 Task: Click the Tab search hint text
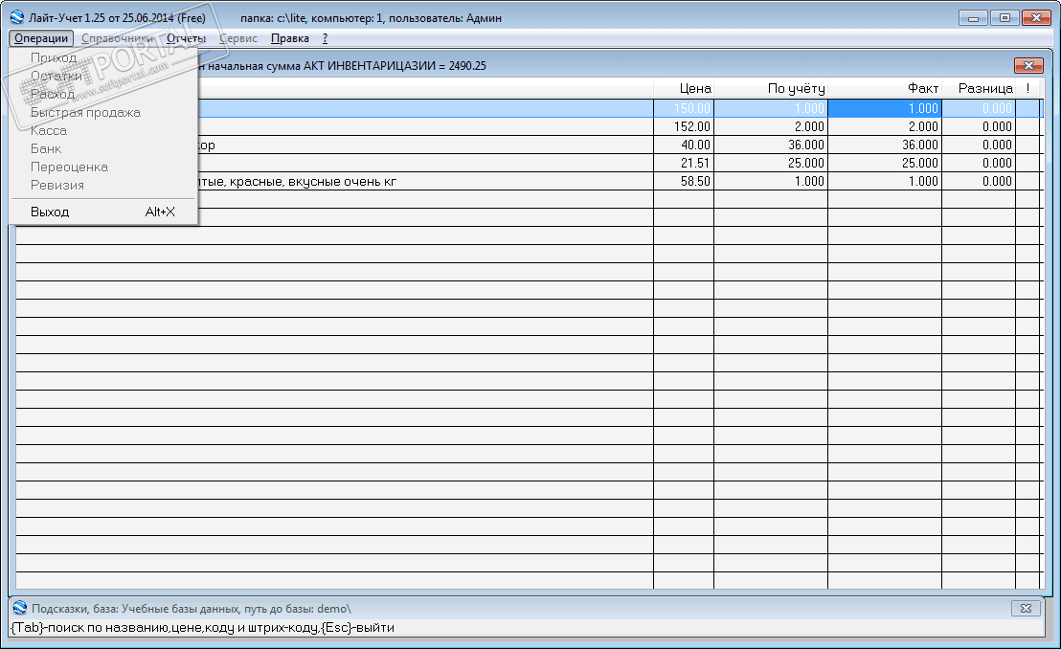(x=202, y=627)
